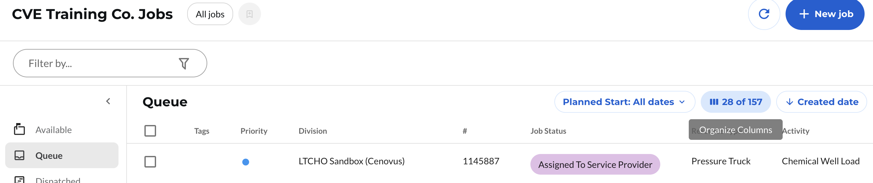Image resolution: width=873 pixels, height=183 pixels.
Task: Change sort order via Created date
Action: (822, 102)
